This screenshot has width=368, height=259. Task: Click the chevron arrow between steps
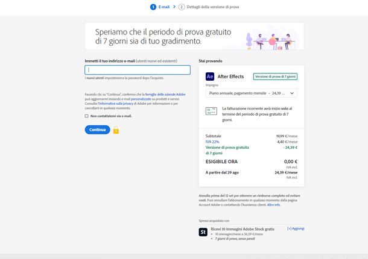174,7
